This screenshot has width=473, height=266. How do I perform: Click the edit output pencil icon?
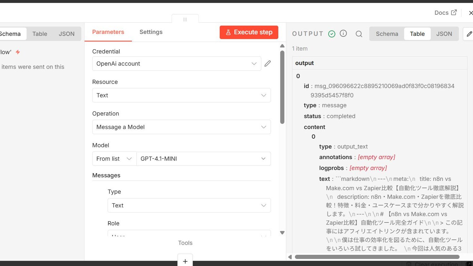(x=469, y=34)
